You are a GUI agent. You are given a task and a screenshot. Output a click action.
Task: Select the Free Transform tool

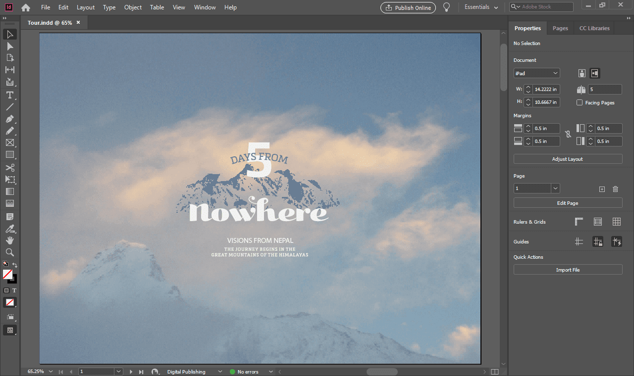10,179
